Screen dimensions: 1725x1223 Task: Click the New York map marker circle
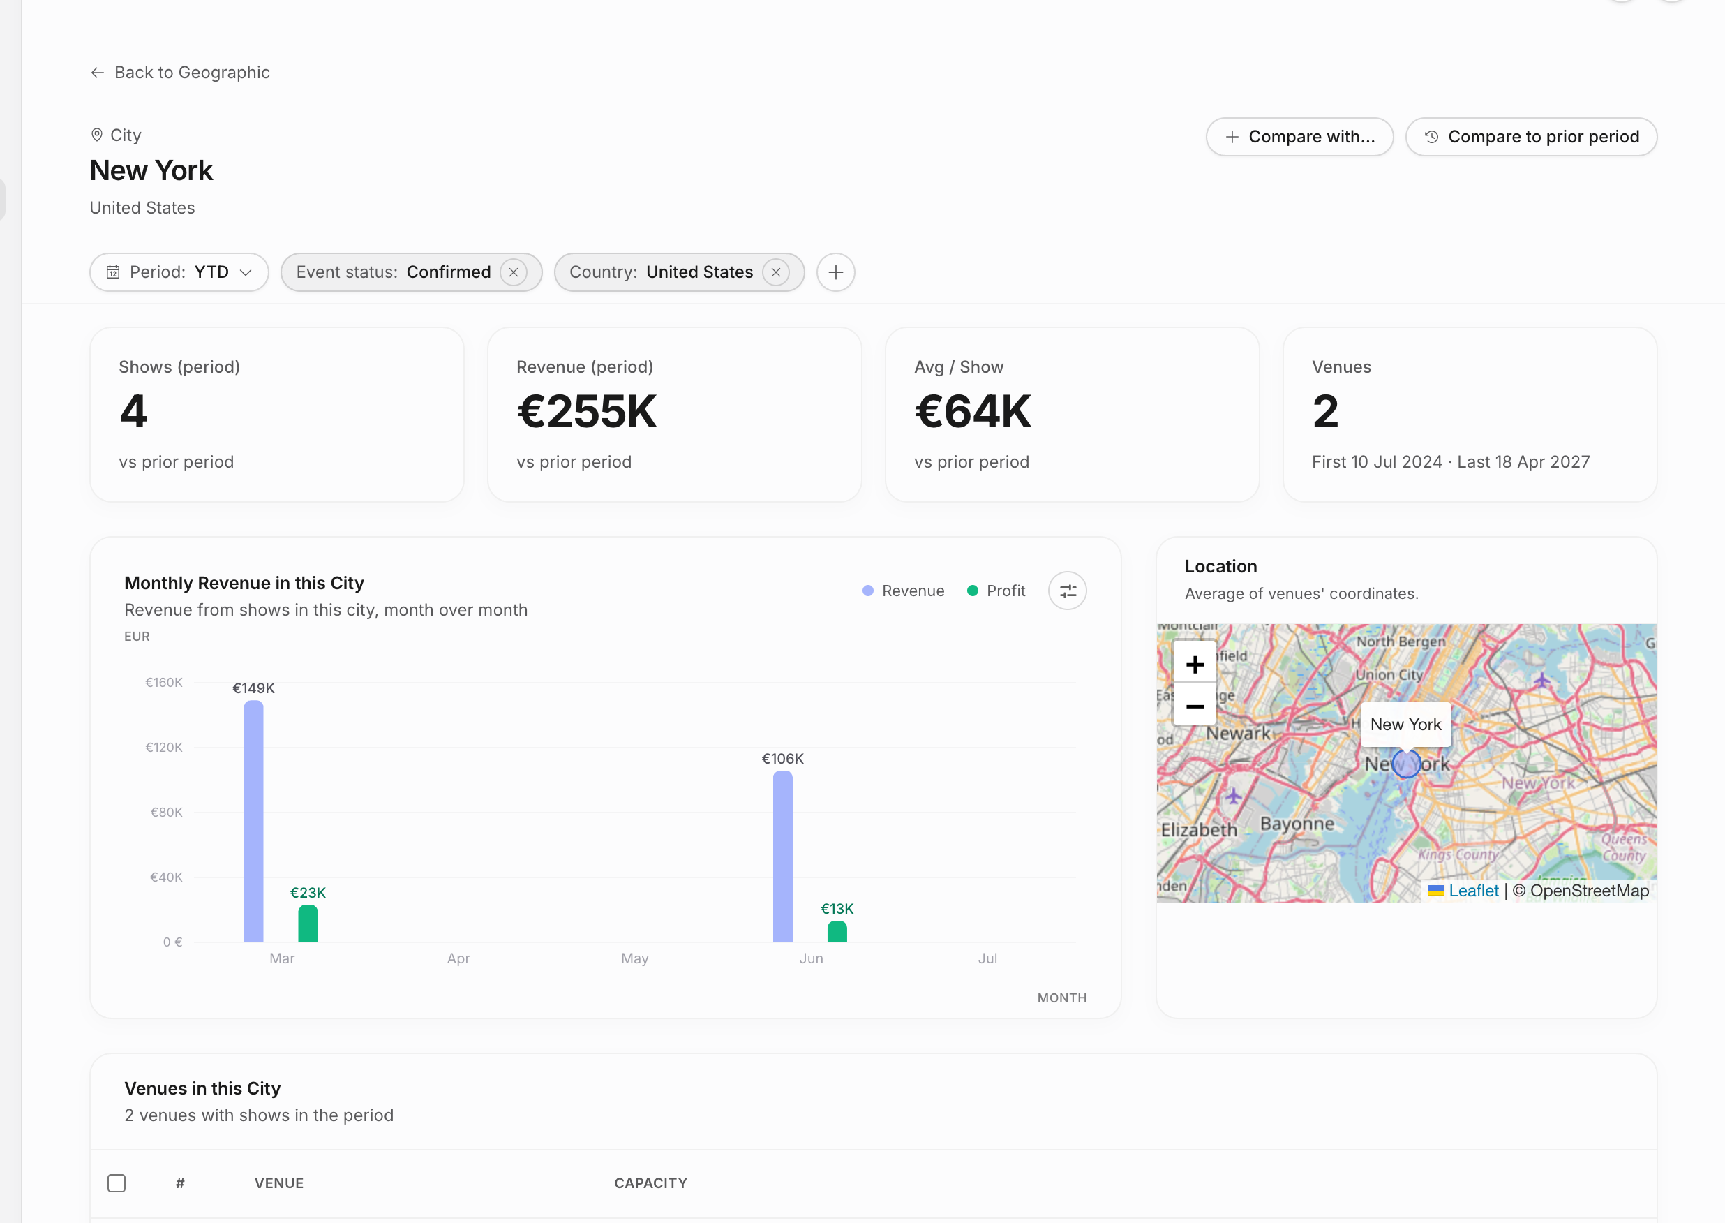(1406, 763)
